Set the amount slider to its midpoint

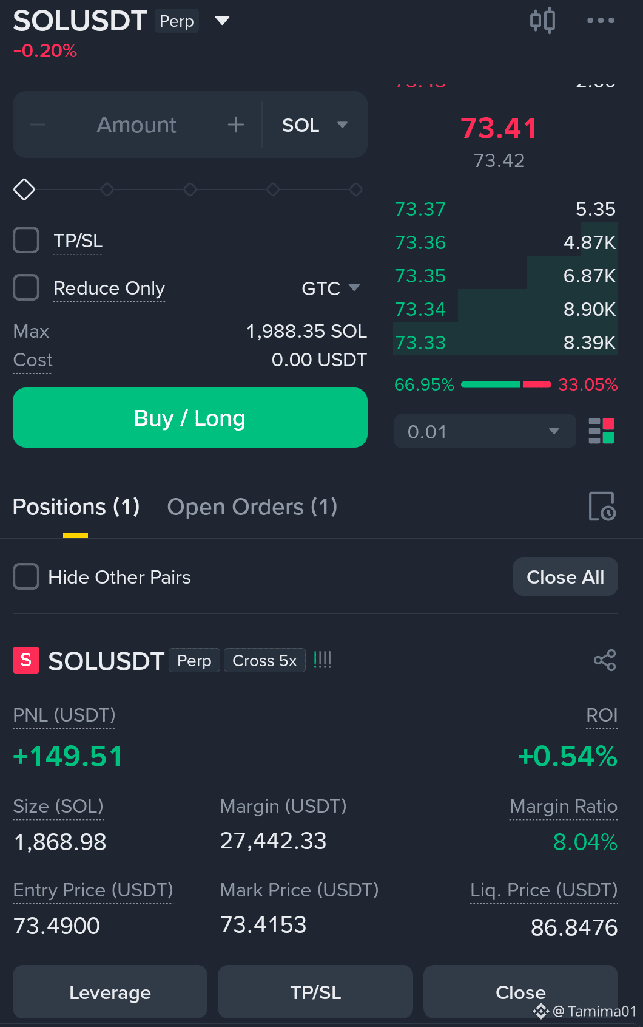click(190, 189)
